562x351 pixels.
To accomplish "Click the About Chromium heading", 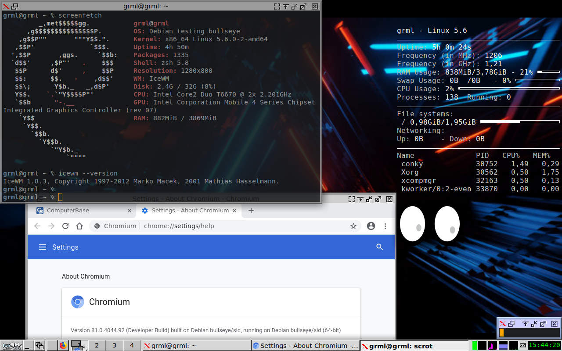I will [86, 276].
